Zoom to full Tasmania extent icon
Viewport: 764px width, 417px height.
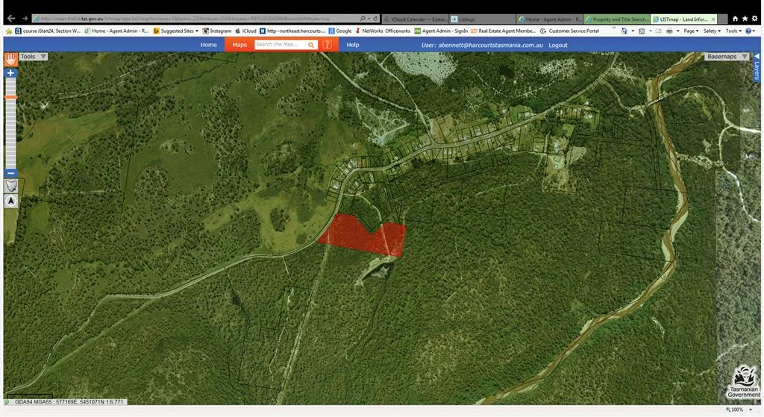coord(10,186)
